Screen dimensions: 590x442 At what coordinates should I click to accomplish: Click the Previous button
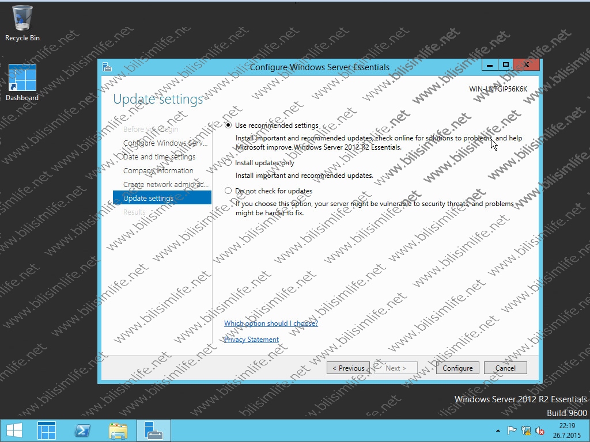[x=348, y=368]
